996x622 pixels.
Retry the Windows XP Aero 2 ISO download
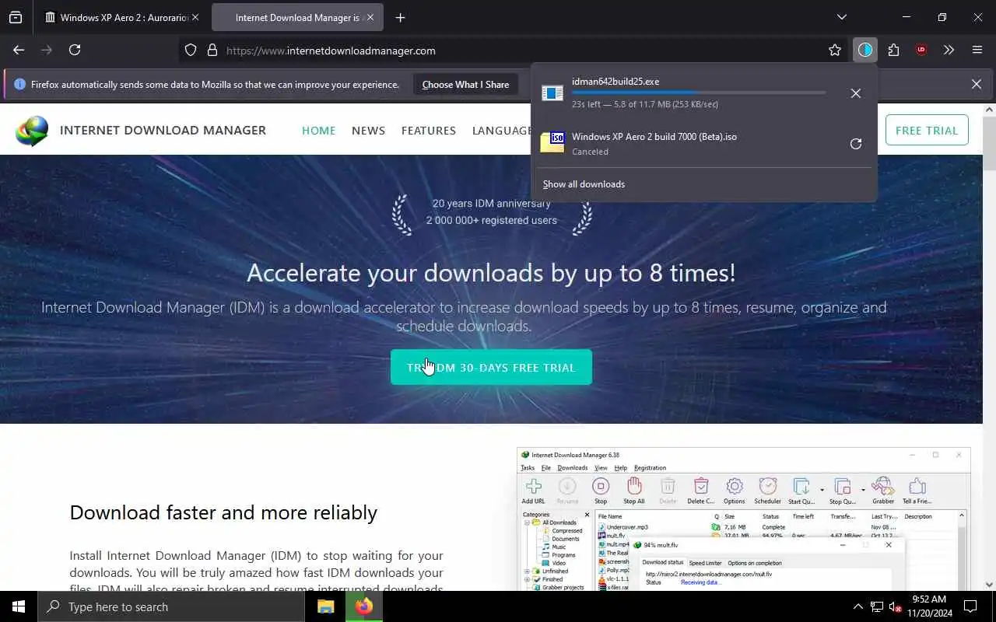coord(855,144)
